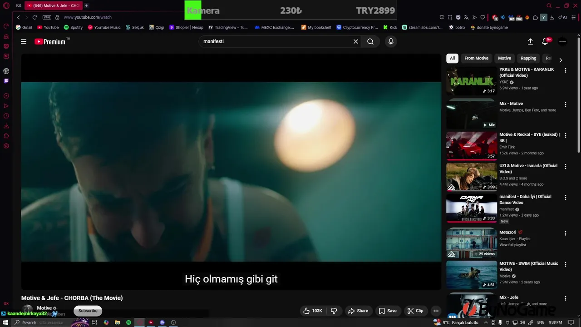Click the search magnifier button
The image size is (581, 327).
pos(370,41)
